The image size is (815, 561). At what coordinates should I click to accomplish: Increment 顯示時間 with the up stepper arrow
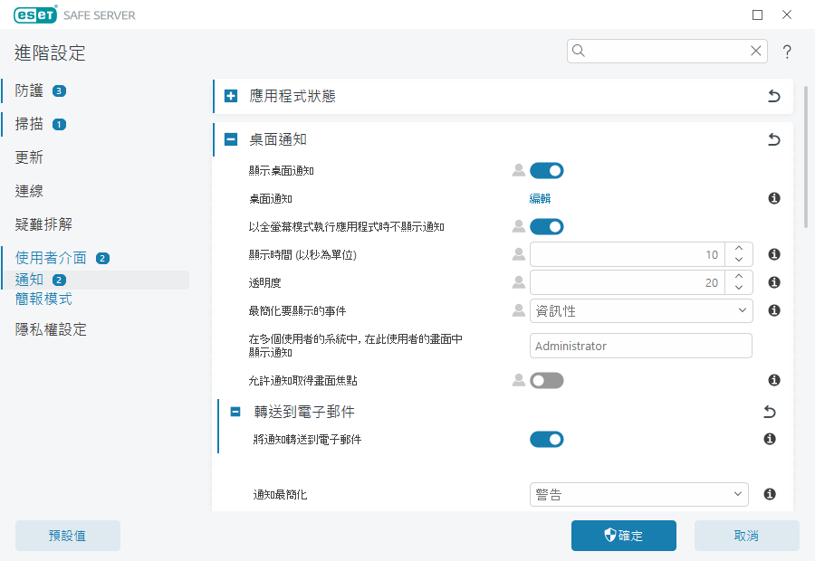[739, 249]
